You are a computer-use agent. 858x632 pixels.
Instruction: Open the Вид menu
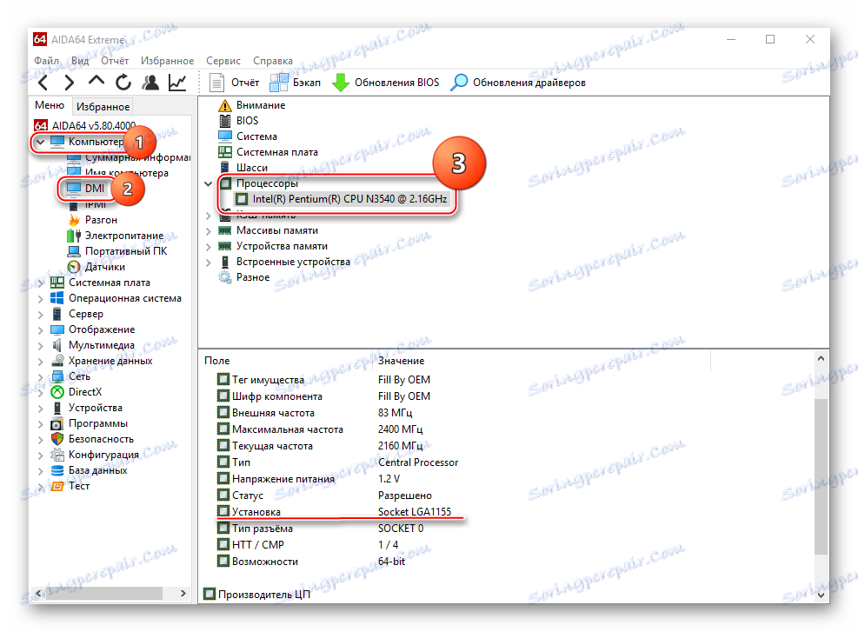tap(80, 61)
